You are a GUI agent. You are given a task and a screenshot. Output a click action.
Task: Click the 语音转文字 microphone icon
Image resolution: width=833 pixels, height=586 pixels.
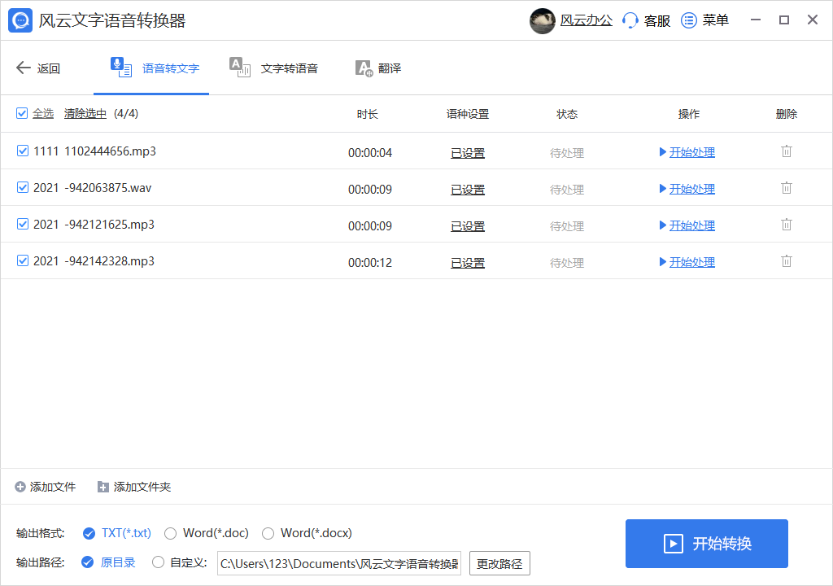pos(121,68)
